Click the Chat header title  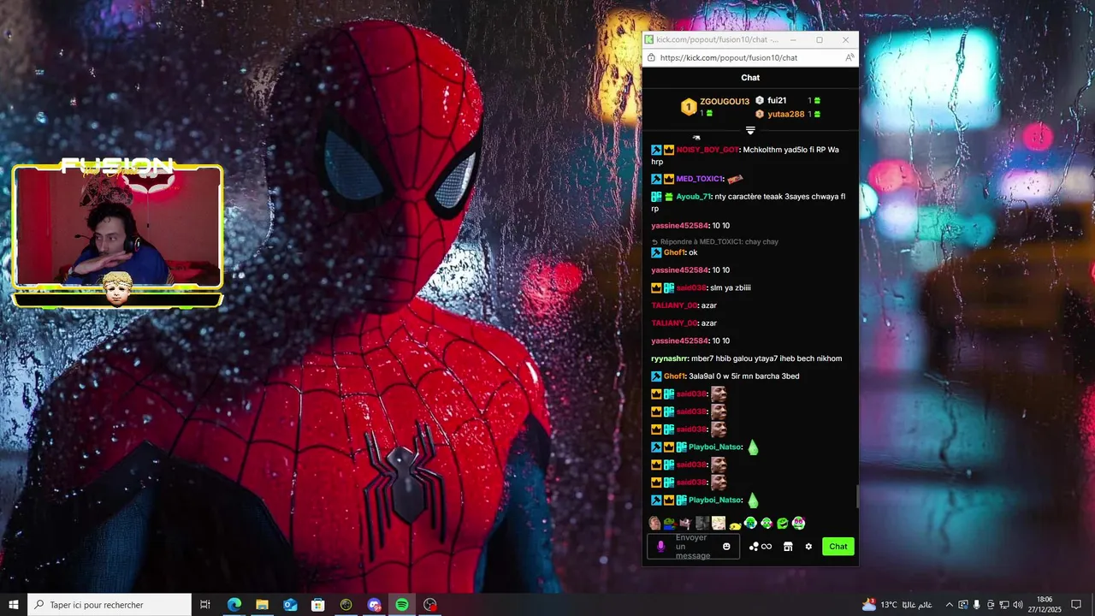[750, 78]
